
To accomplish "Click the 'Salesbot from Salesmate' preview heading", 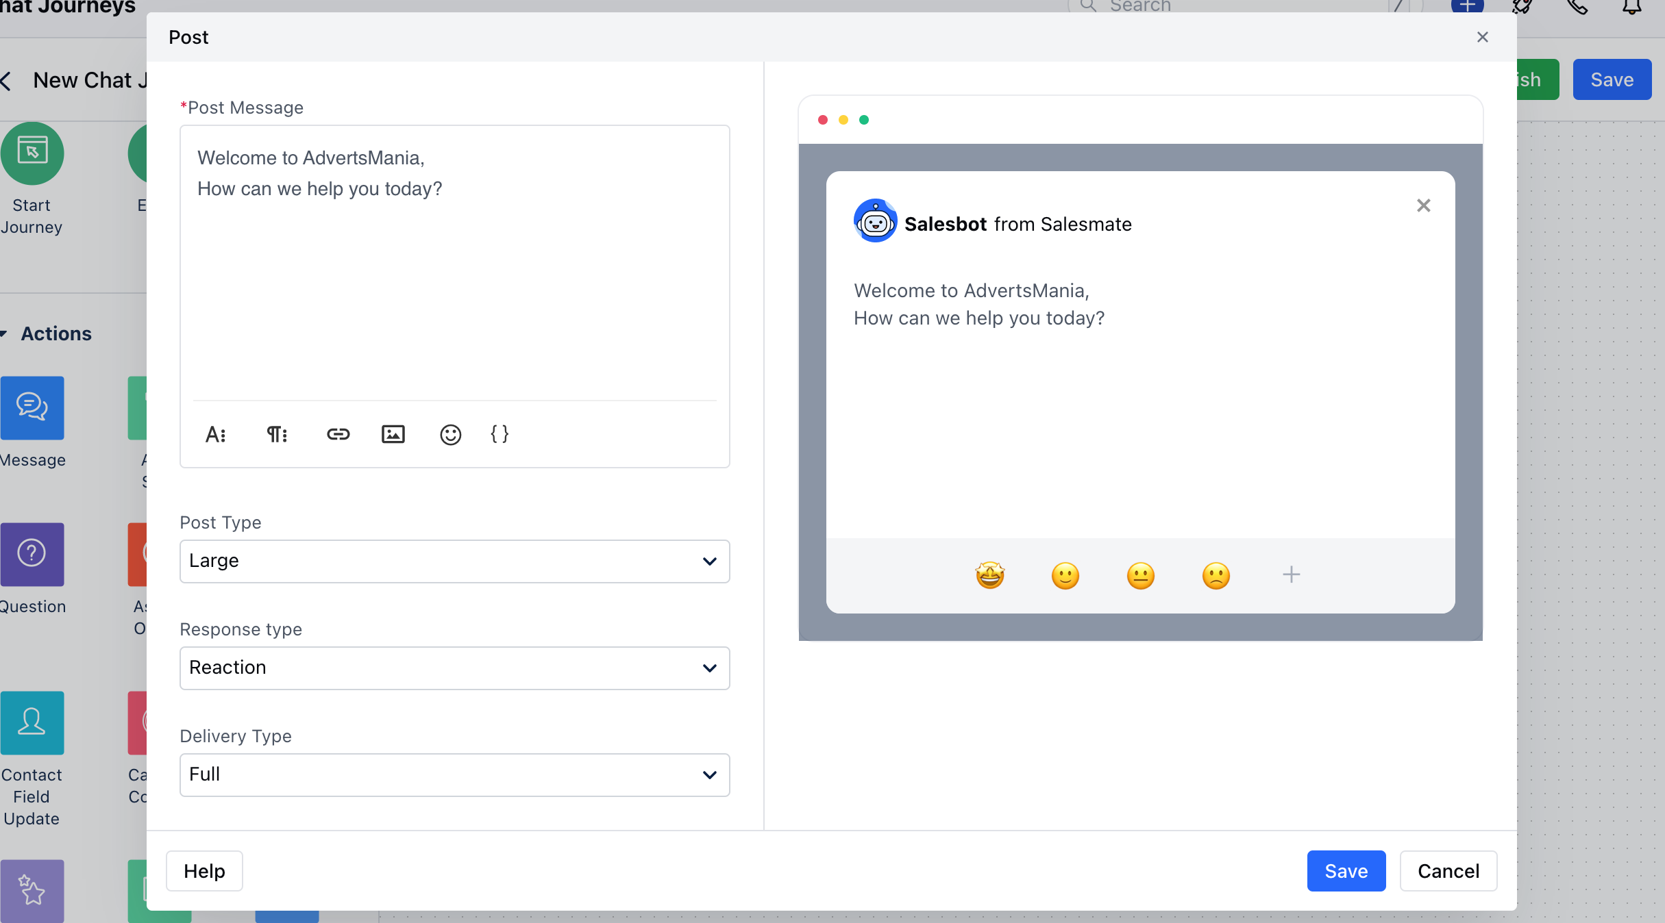I will click(x=1018, y=224).
